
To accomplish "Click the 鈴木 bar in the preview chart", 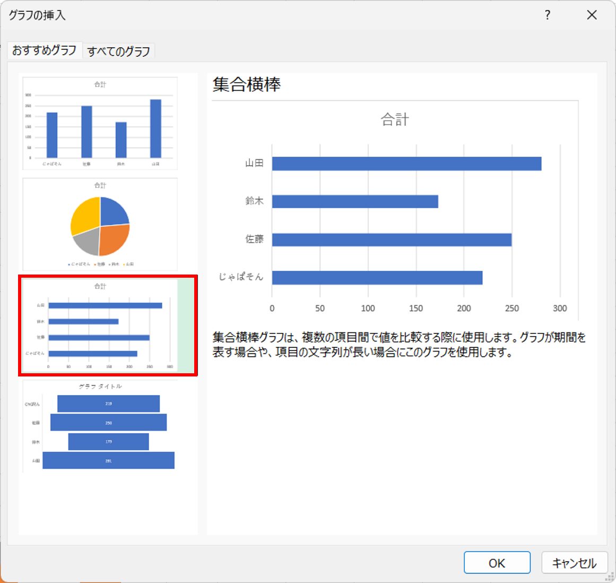I will tap(355, 202).
